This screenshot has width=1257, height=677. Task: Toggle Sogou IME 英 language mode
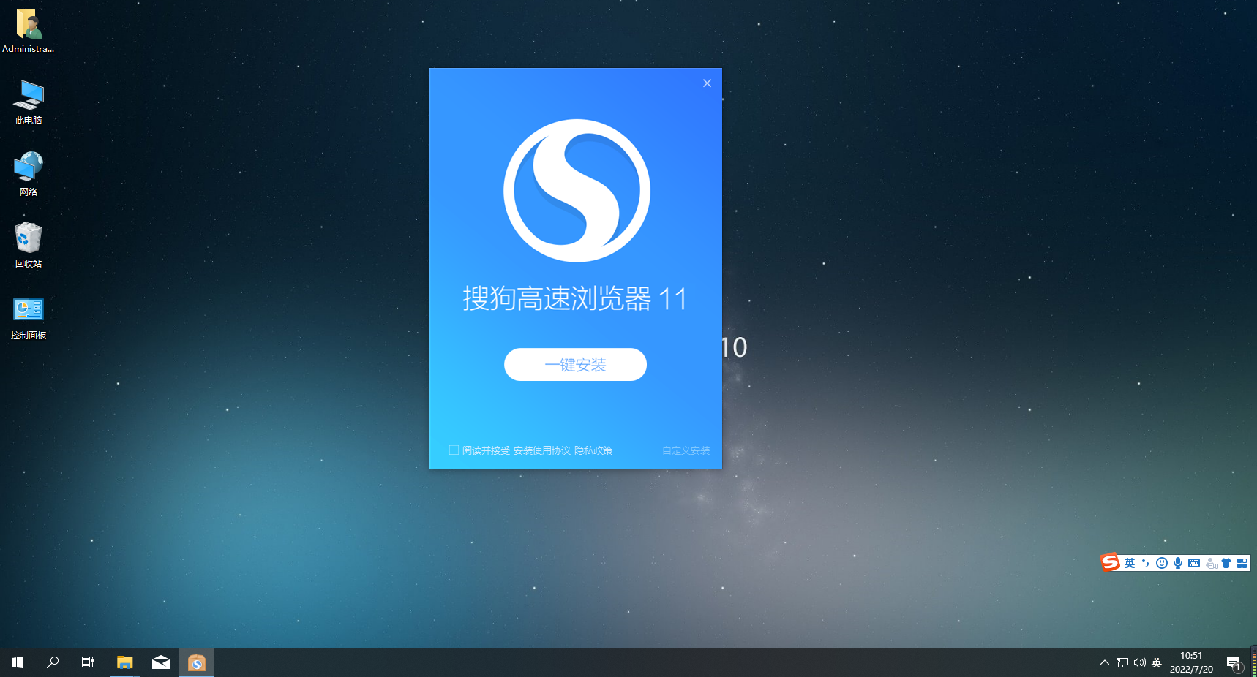1130,563
